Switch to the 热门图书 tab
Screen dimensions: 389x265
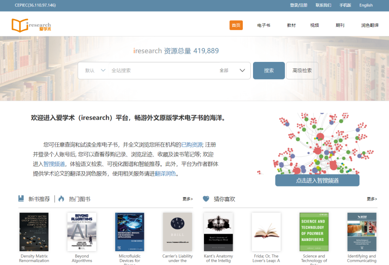[x=80, y=199]
